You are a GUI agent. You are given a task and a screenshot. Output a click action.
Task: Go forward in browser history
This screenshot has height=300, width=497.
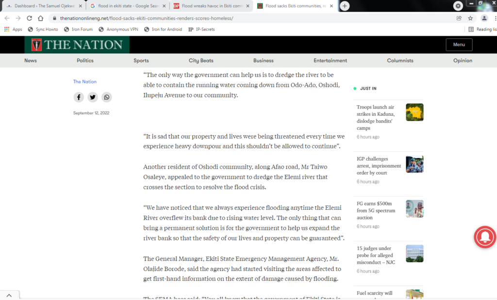pos(18,18)
